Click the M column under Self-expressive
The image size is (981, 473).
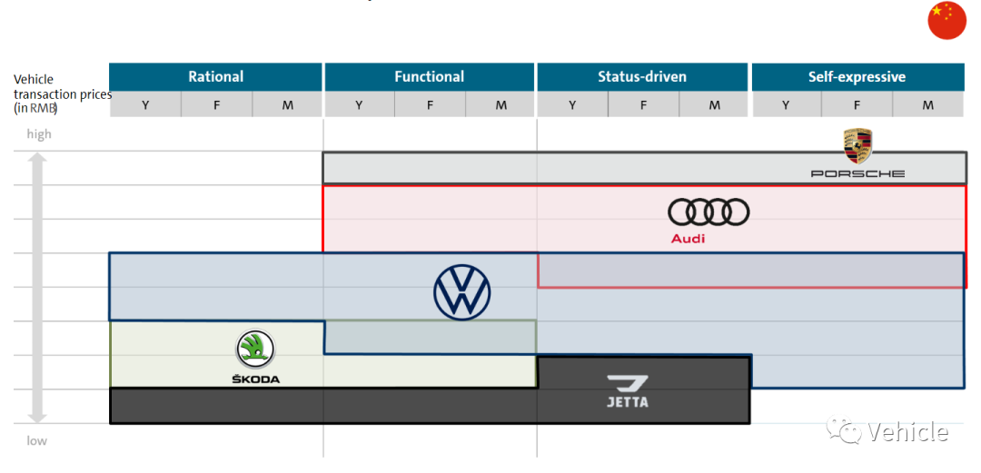click(x=927, y=104)
